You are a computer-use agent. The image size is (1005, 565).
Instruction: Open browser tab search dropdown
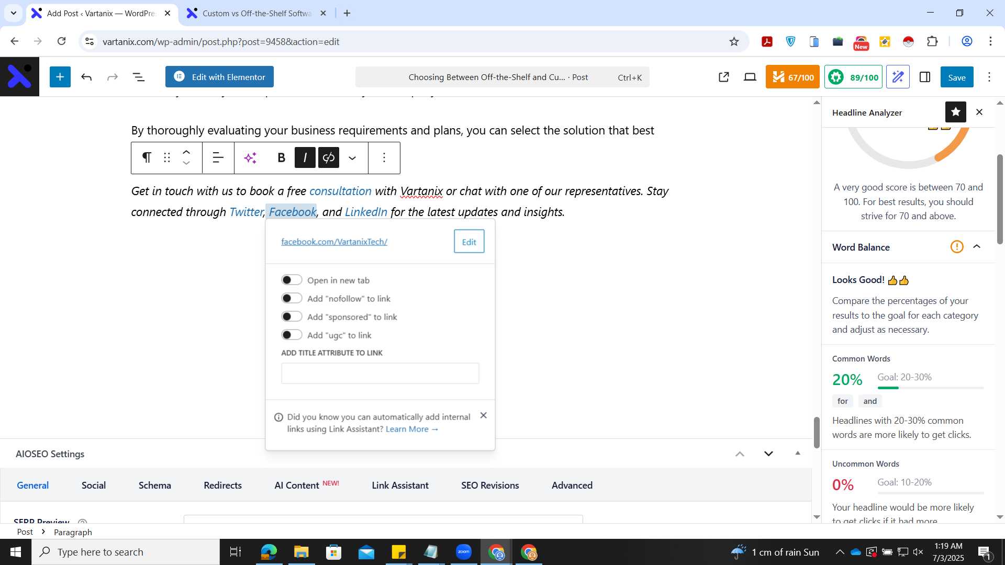[13, 13]
